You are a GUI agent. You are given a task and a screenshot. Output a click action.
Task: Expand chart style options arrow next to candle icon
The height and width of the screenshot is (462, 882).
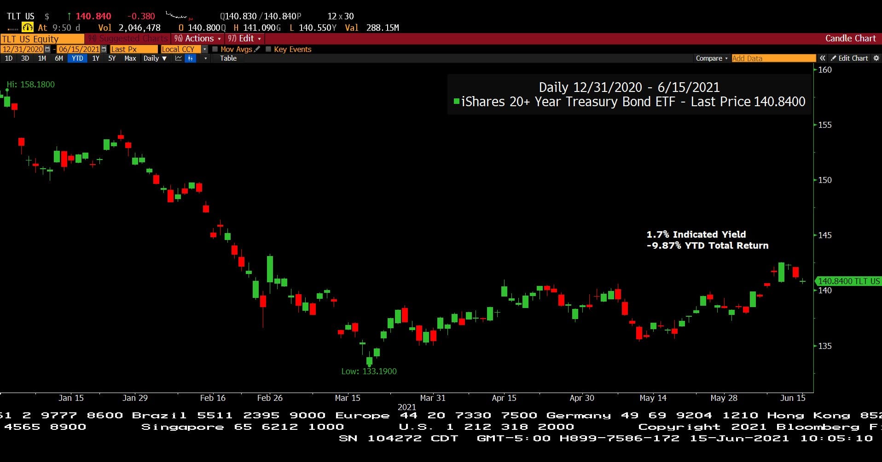click(x=205, y=58)
